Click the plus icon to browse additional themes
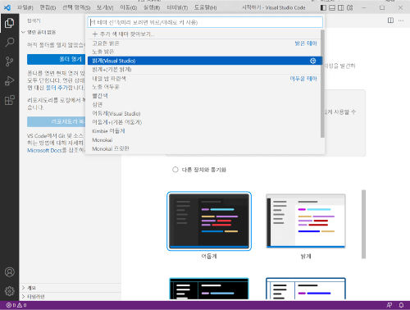This screenshot has height=310, width=410. pos(95,34)
